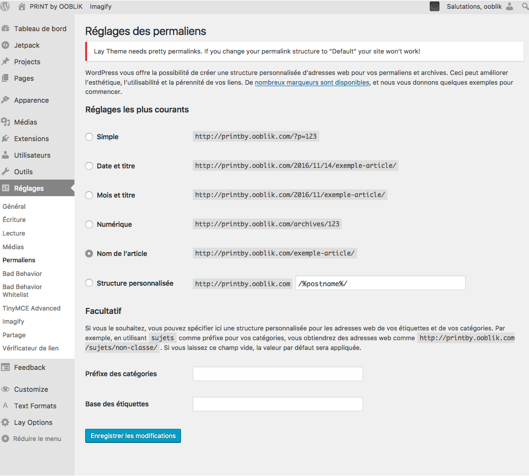
Task: Click the Préfixe des catégories text field
Action: [x=277, y=374]
